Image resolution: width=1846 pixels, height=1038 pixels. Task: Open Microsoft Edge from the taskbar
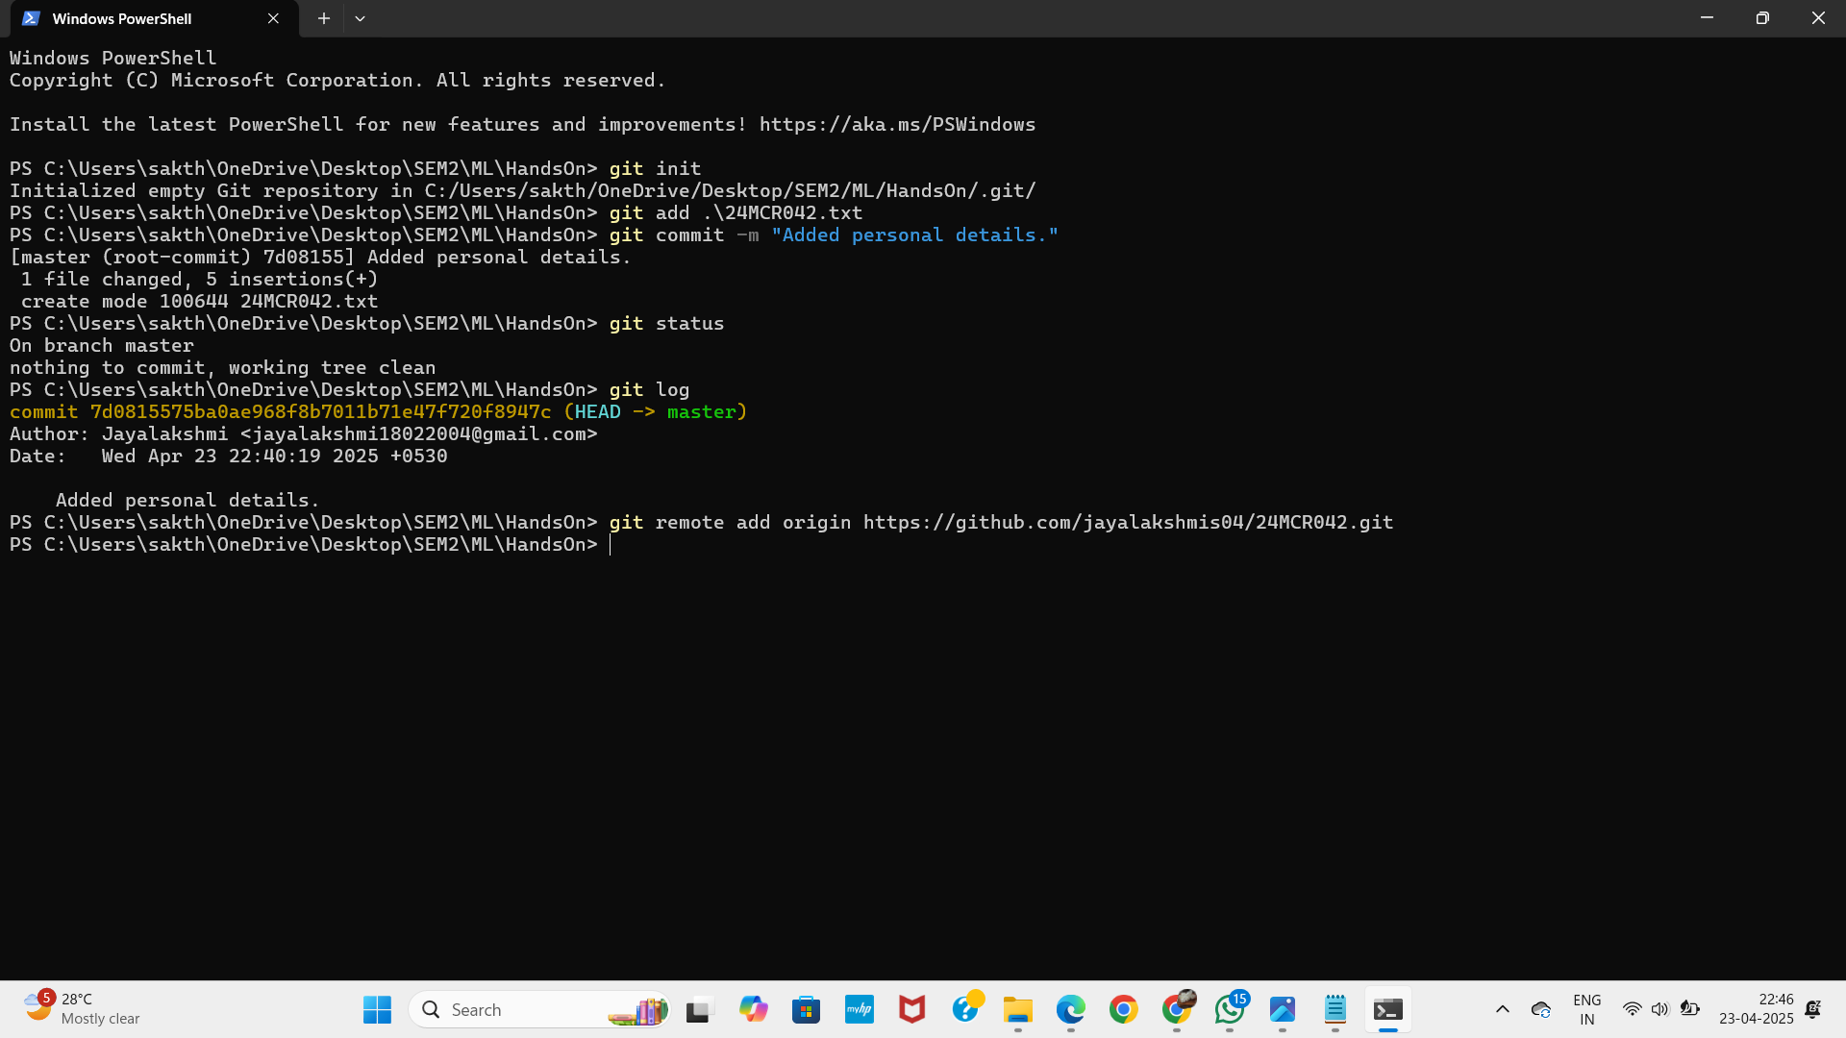(x=1070, y=1009)
